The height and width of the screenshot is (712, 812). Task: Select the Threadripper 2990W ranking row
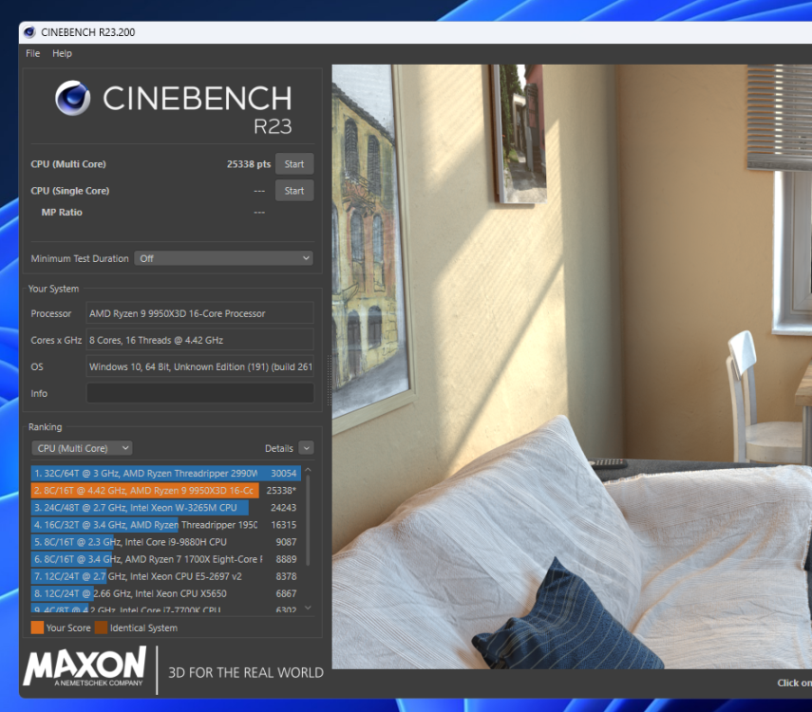pyautogui.click(x=165, y=474)
